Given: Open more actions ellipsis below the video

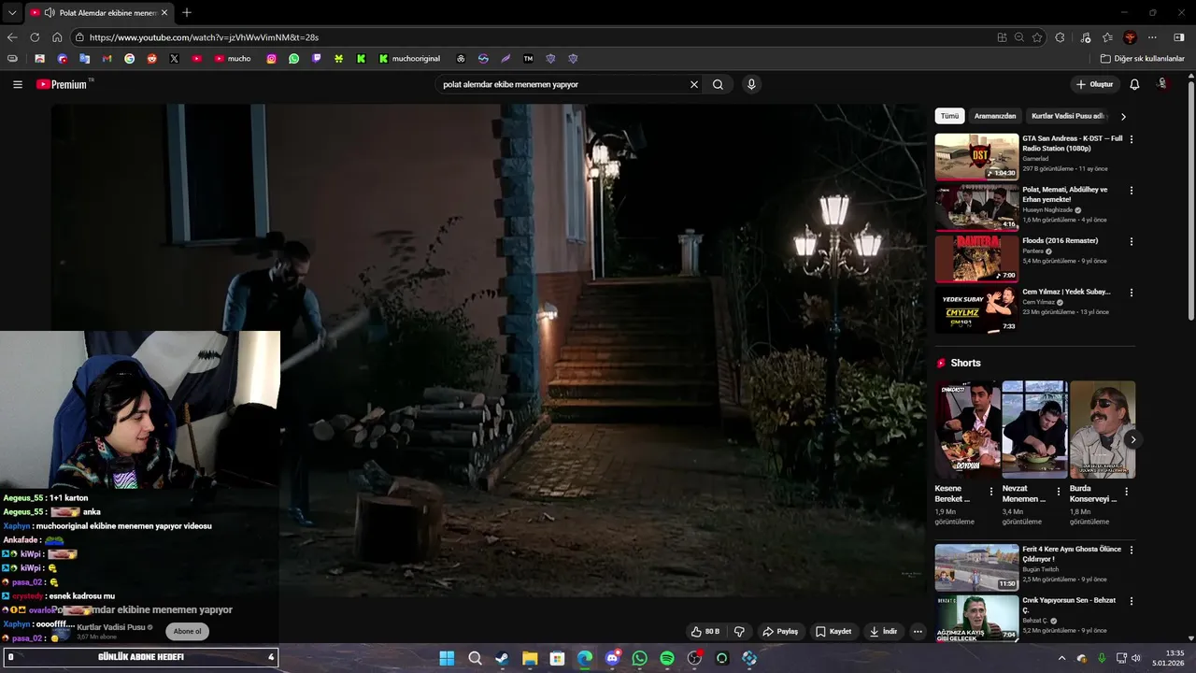Looking at the screenshot, I should (x=918, y=632).
